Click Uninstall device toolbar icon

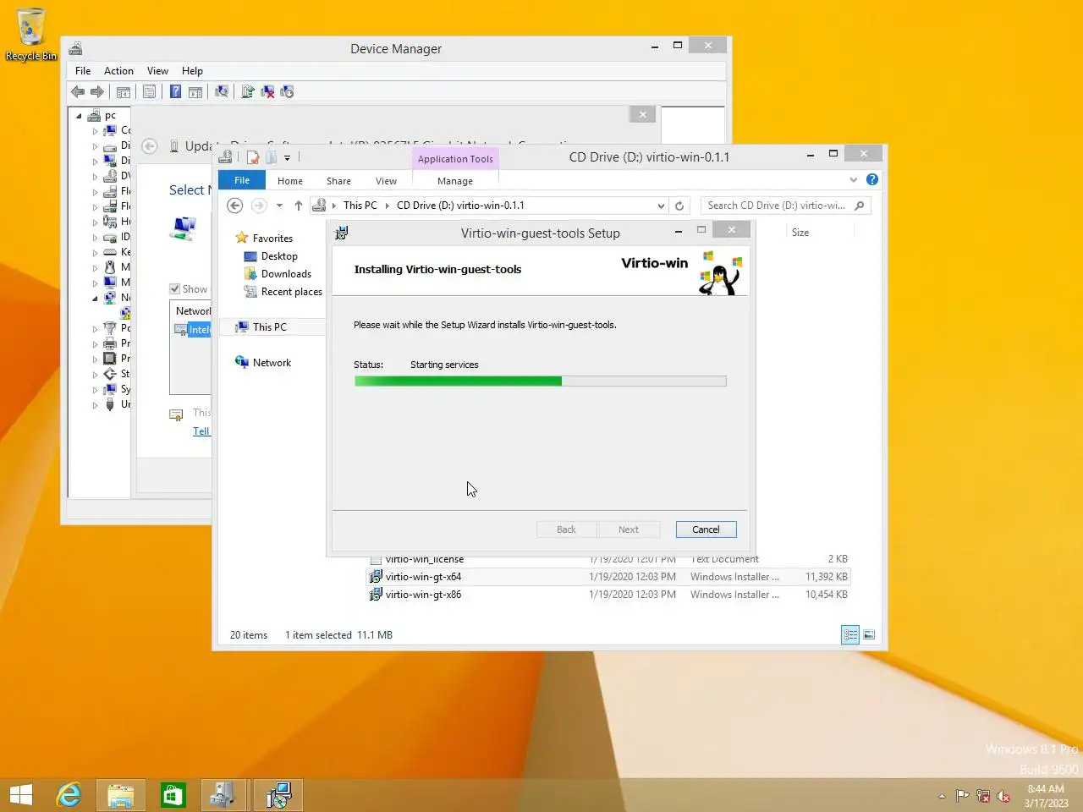coord(267,91)
